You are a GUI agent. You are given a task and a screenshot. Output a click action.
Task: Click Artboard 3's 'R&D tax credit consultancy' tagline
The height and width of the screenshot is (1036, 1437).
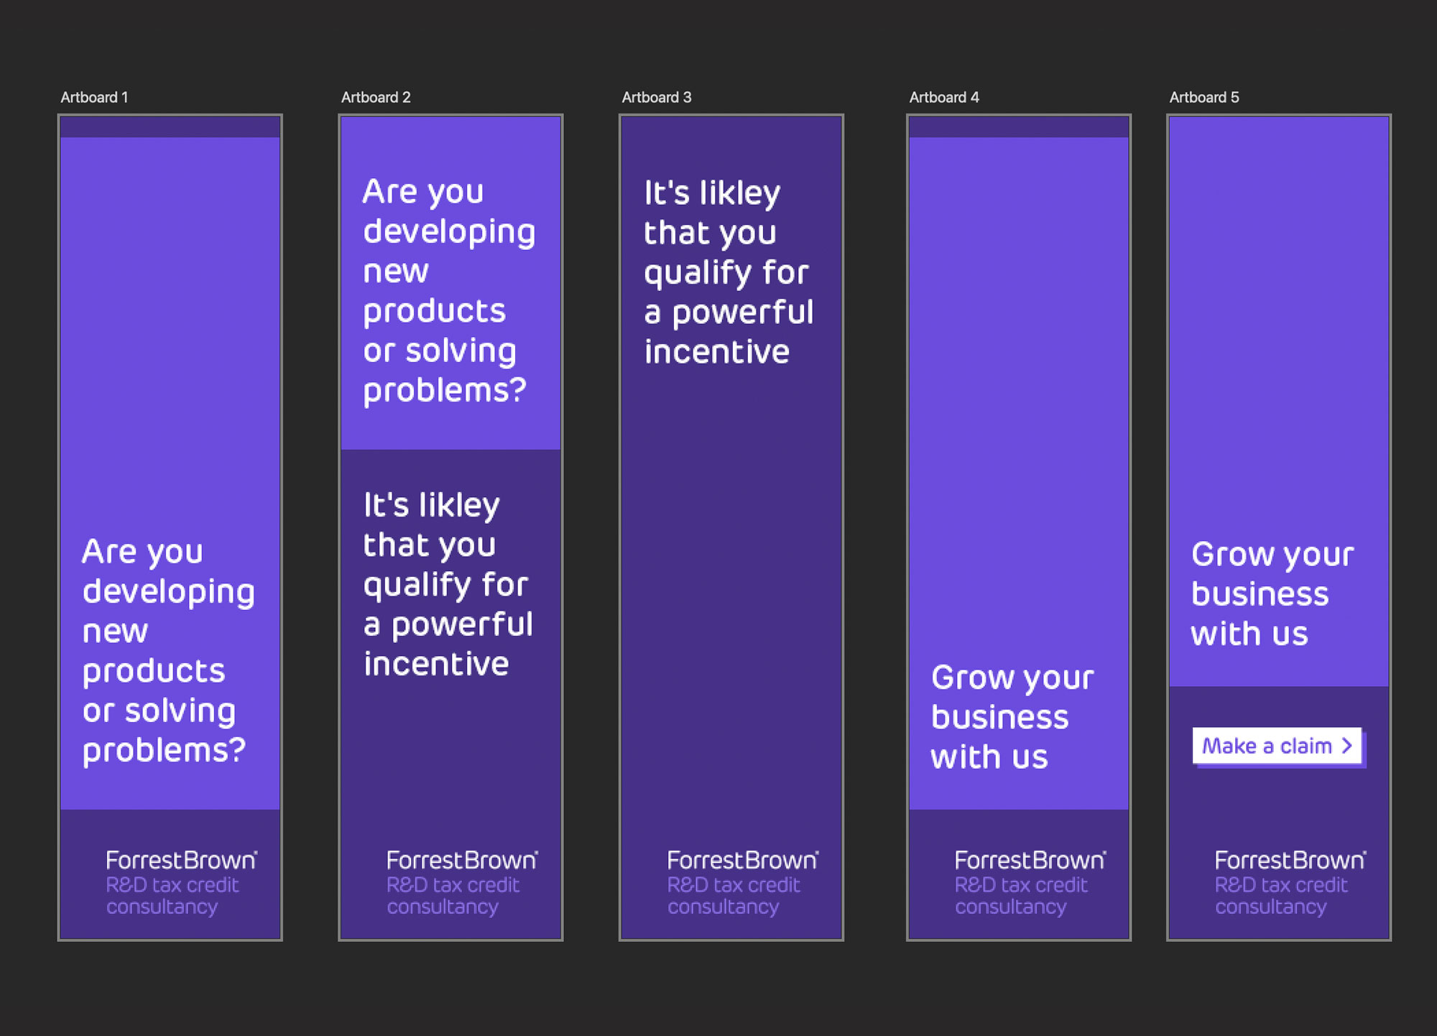tap(733, 896)
